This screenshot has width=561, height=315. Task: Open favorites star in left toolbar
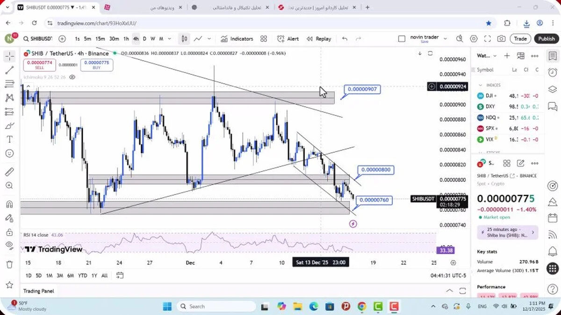(9, 285)
